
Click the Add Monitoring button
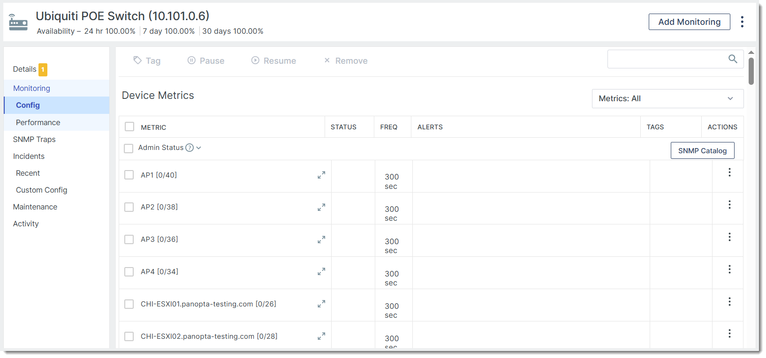[x=689, y=22]
